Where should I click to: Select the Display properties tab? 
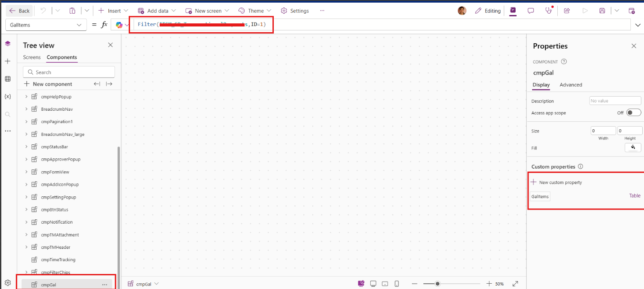[541, 85]
